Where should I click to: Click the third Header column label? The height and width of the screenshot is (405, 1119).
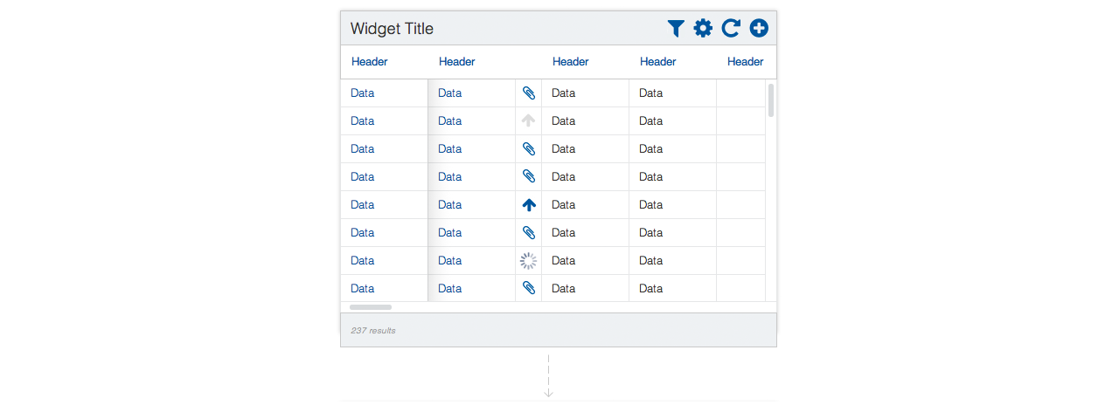(x=571, y=62)
